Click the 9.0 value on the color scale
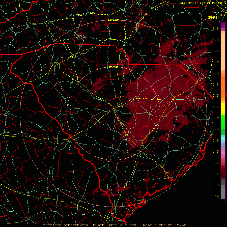The height and width of the screenshot is (227, 227). pos(216,40)
